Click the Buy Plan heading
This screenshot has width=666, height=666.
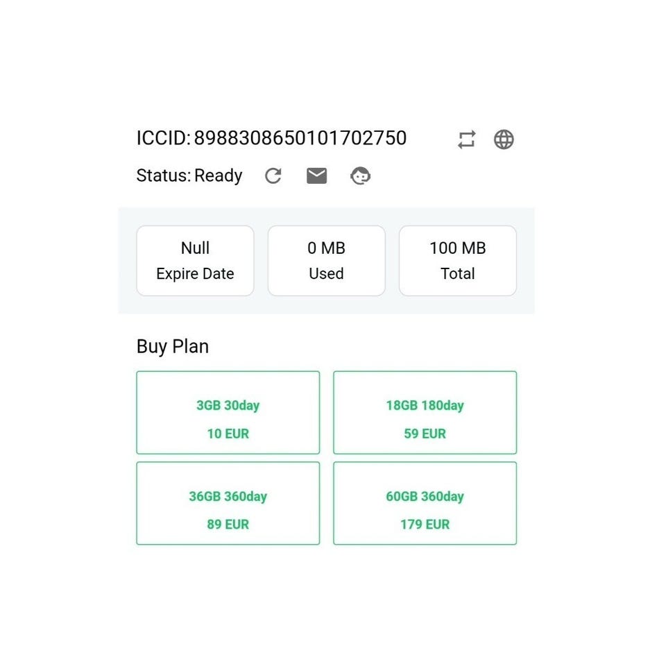(x=173, y=347)
